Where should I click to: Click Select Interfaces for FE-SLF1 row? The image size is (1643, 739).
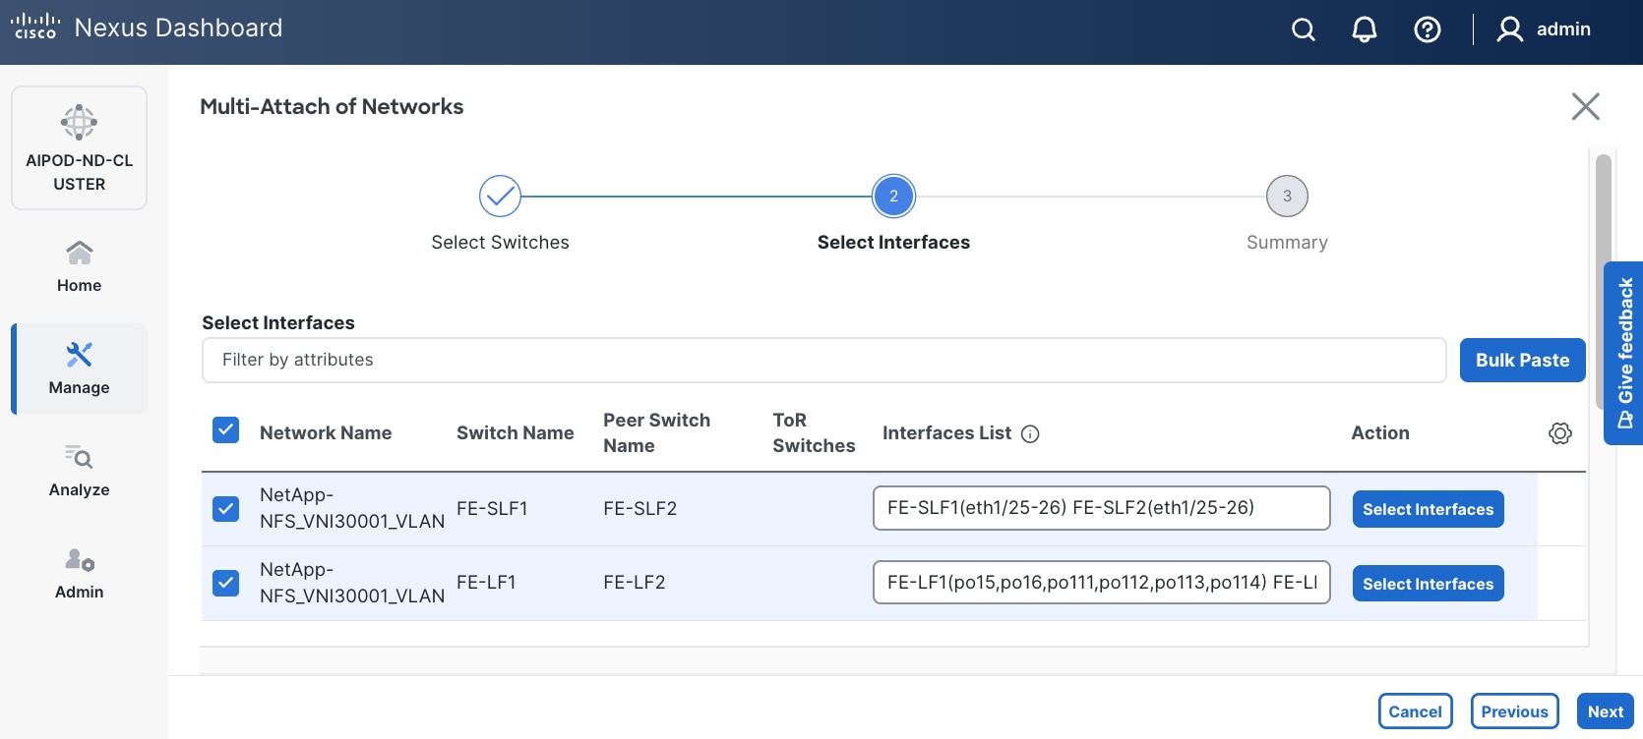pos(1428,509)
